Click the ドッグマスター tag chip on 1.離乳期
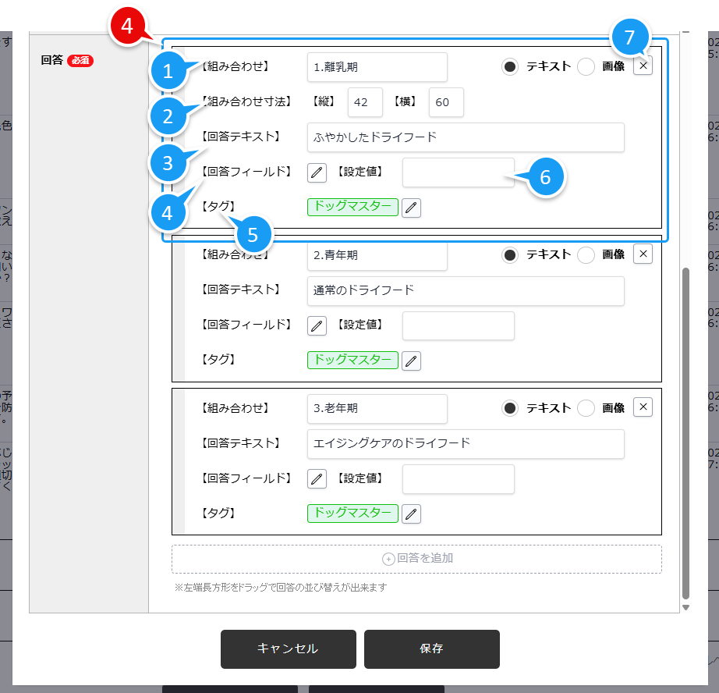The width and height of the screenshot is (719, 693). pyautogui.click(x=352, y=208)
